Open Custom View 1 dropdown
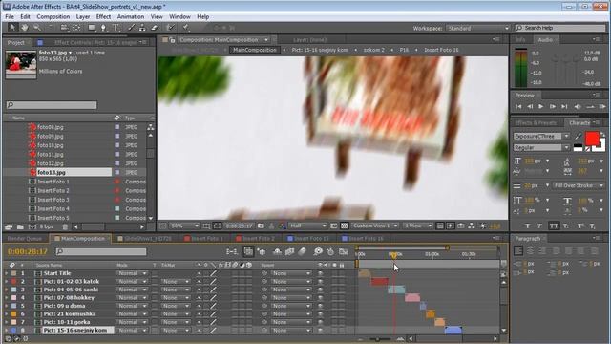 [375, 226]
